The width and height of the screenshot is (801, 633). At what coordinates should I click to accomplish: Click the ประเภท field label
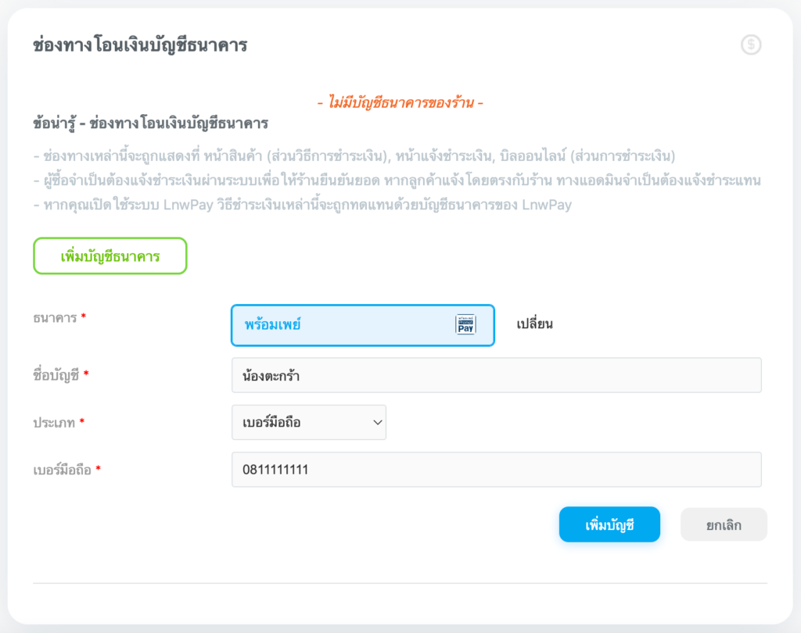[55, 423]
